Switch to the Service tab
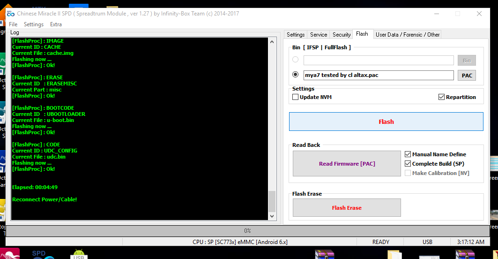 click(319, 35)
